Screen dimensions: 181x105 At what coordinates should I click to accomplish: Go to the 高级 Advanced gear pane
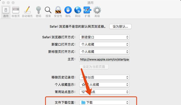pyautogui.click(x=97, y=12)
